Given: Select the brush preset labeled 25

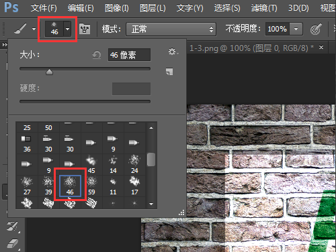Looking at the screenshot, I should coord(27,127).
